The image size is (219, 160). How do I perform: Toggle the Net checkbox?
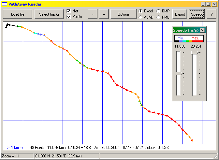69,11
